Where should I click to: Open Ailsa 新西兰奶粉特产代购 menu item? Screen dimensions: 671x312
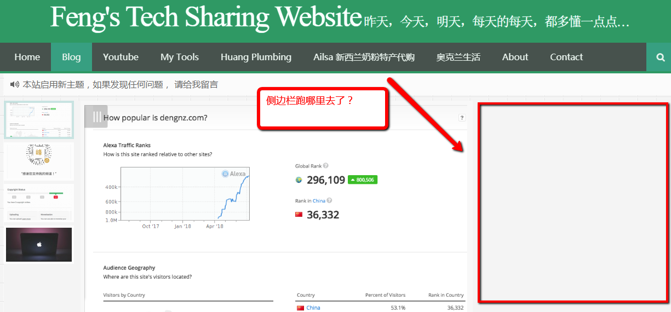[364, 57]
